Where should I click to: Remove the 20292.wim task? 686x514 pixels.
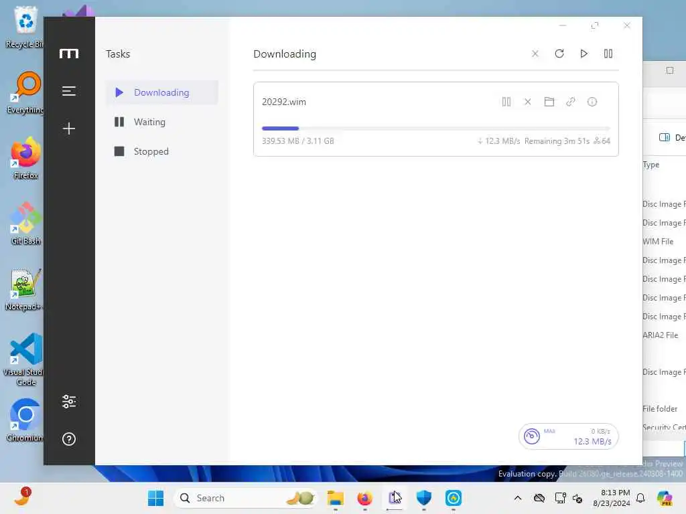pos(528,102)
